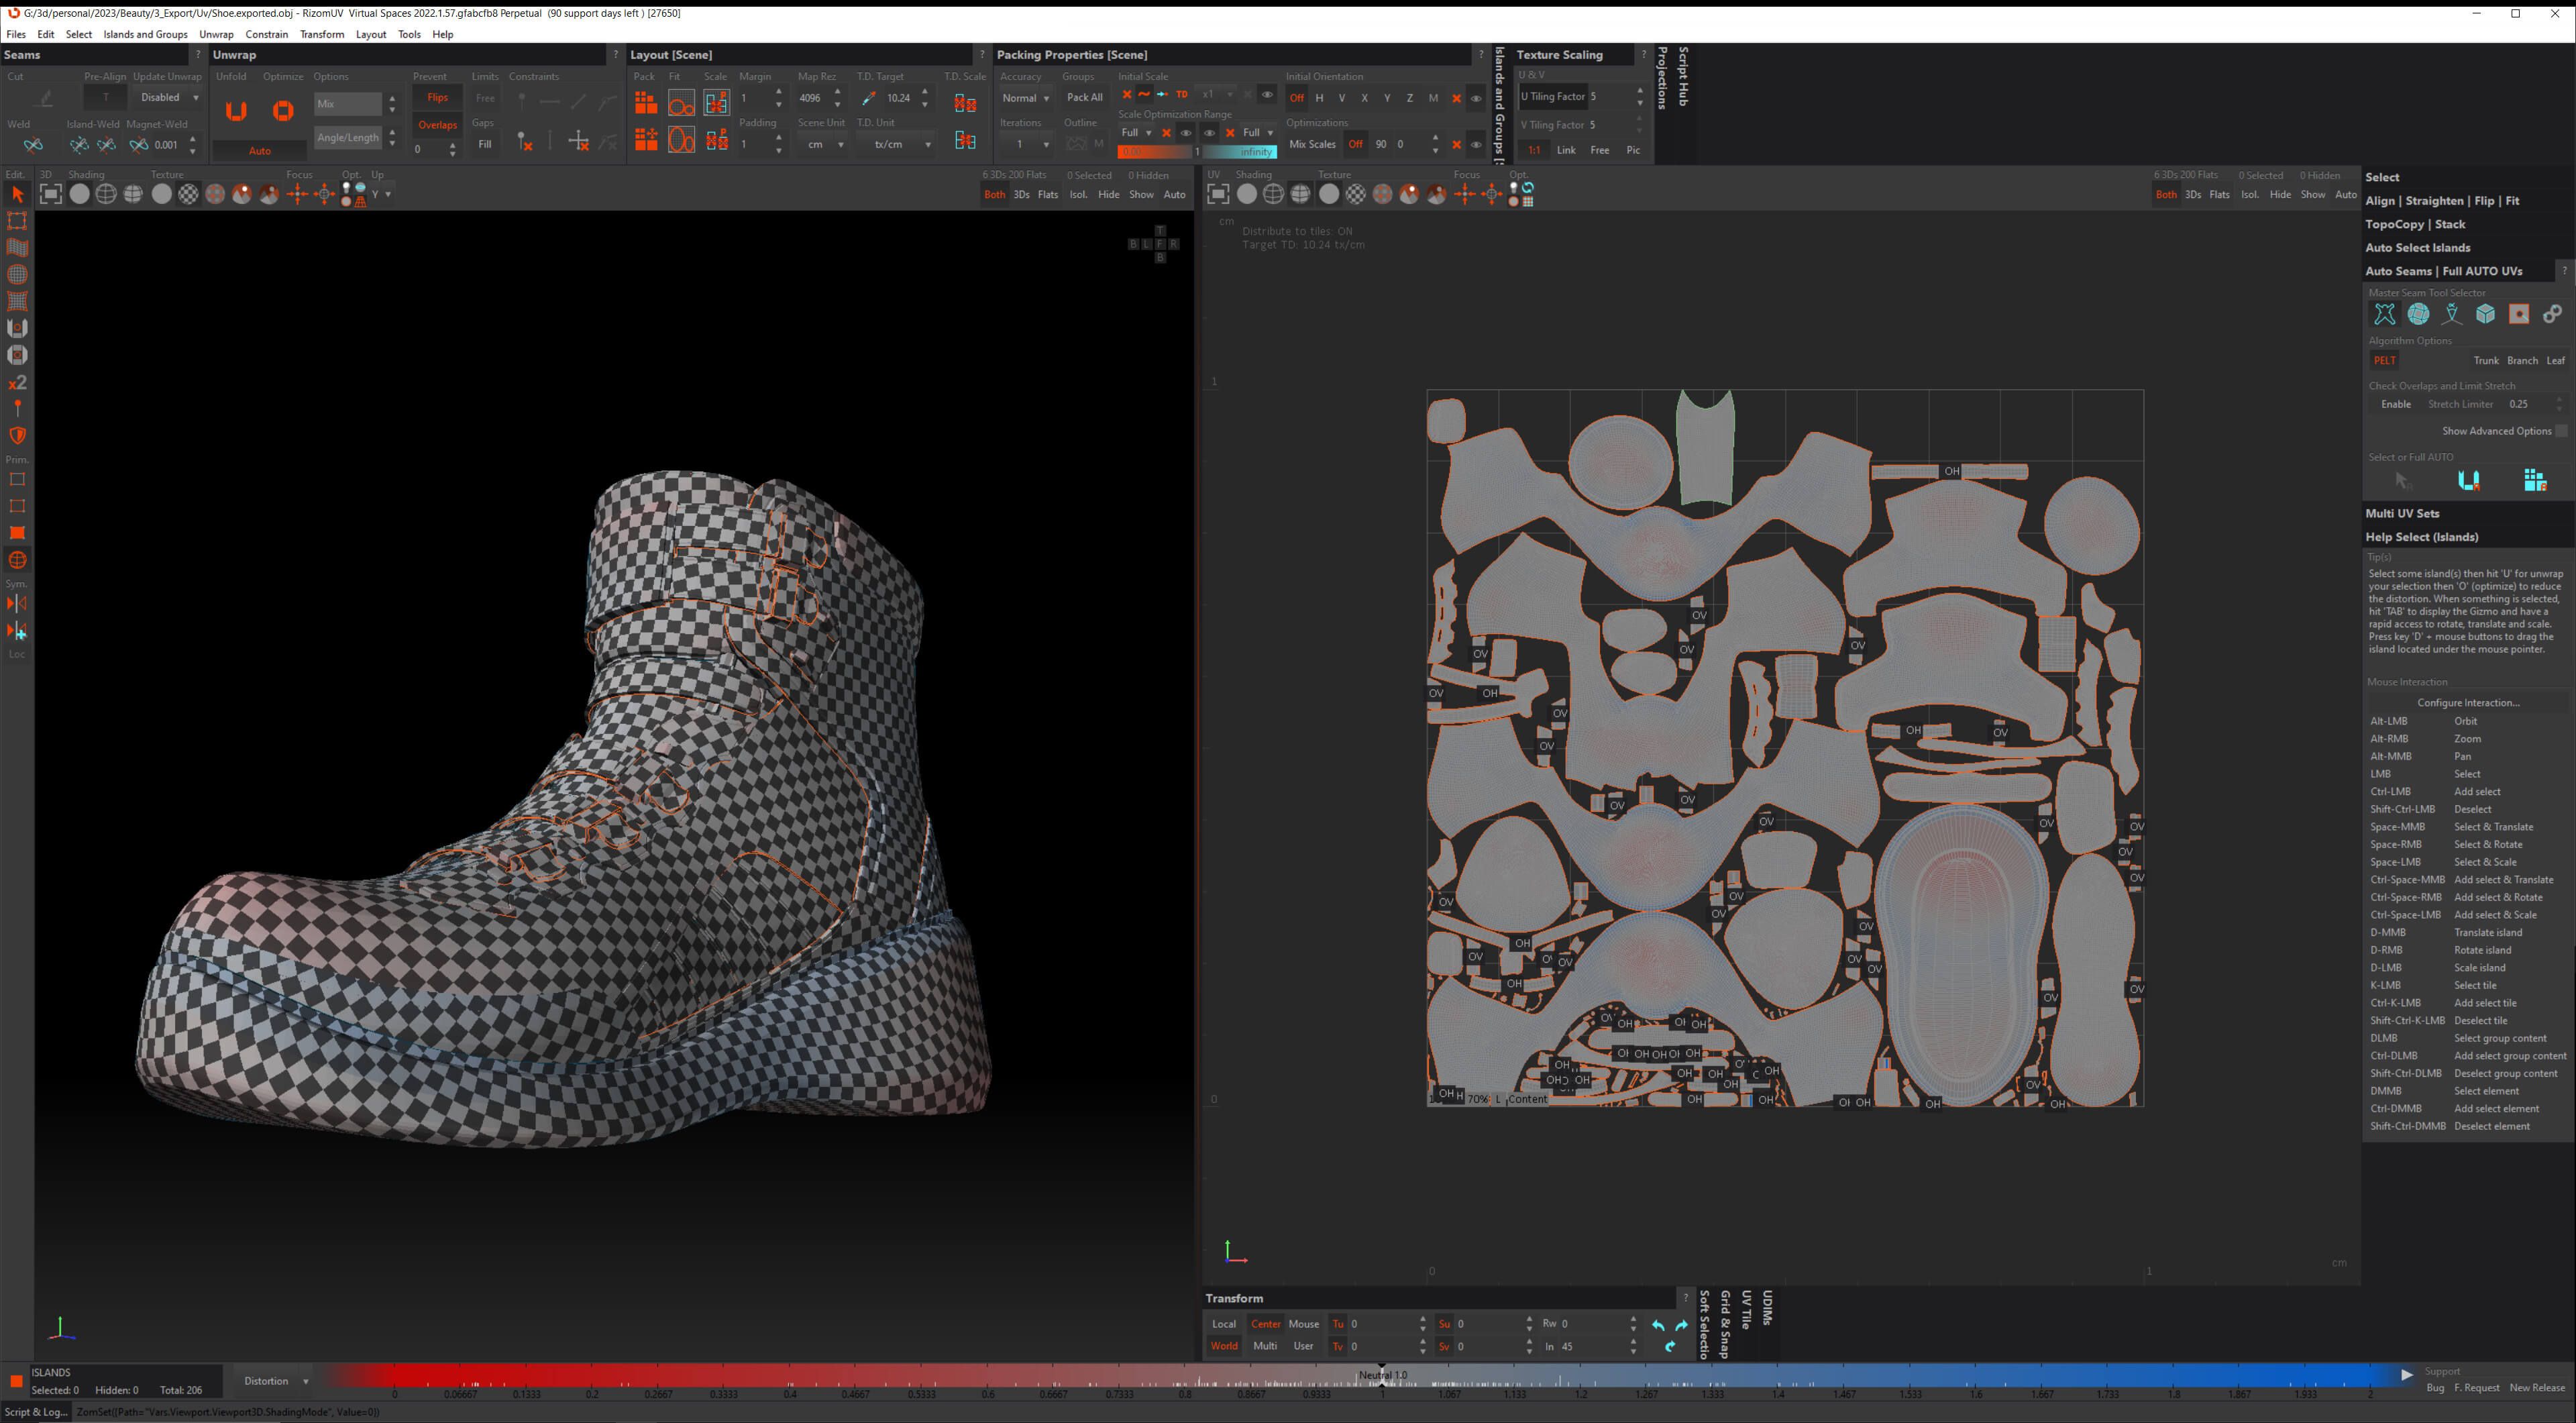Toggle Initial Orientation preview eye icon
Screen dimensions: 2576x1423
click(1476, 98)
